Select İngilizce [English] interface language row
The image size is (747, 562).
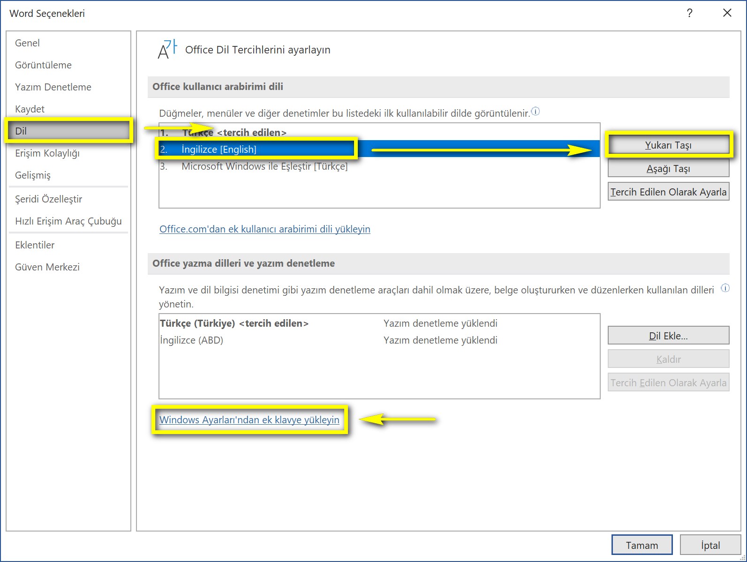click(x=379, y=149)
